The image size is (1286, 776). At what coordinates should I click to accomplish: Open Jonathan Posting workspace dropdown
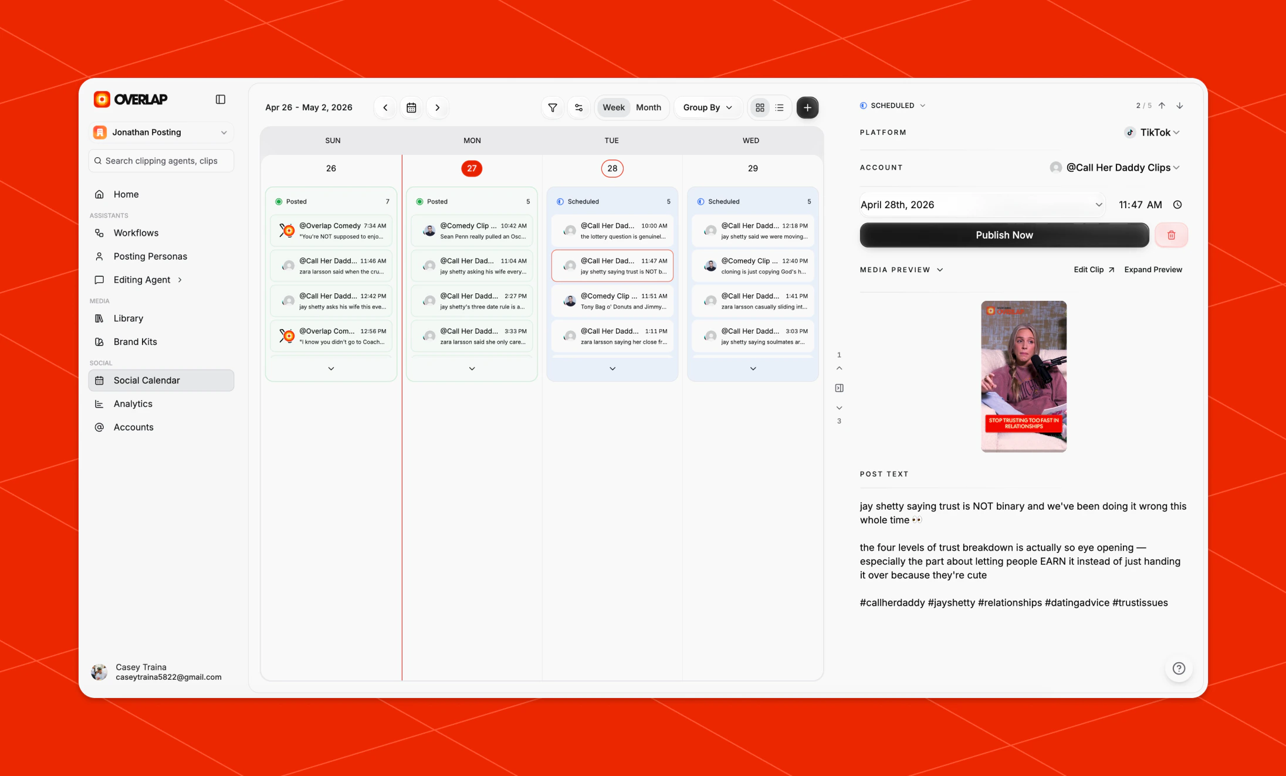[161, 133]
